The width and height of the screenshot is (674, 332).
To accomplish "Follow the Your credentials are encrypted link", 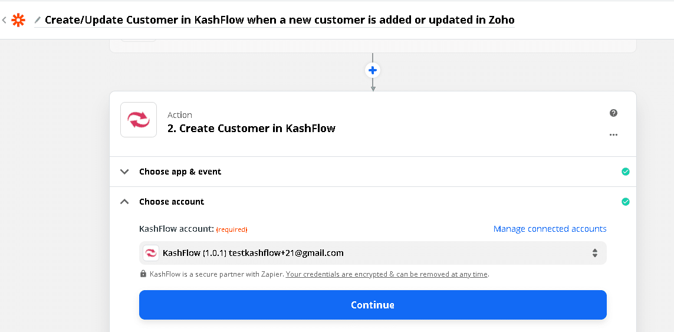I will [x=387, y=274].
